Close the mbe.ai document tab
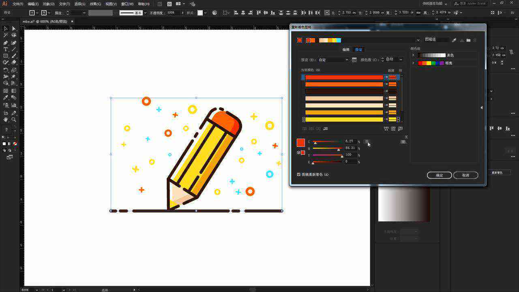Image resolution: width=519 pixels, height=292 pixels. pos(72,21)
